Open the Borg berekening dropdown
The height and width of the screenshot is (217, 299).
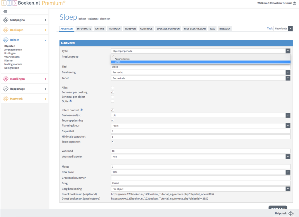[x=201, y=189]
